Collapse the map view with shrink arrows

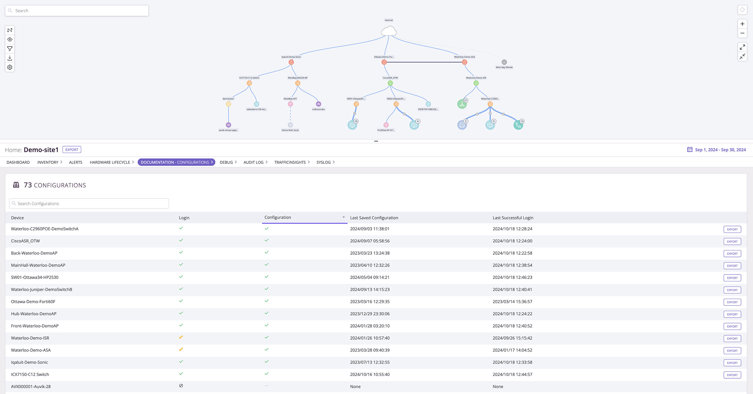742,57
